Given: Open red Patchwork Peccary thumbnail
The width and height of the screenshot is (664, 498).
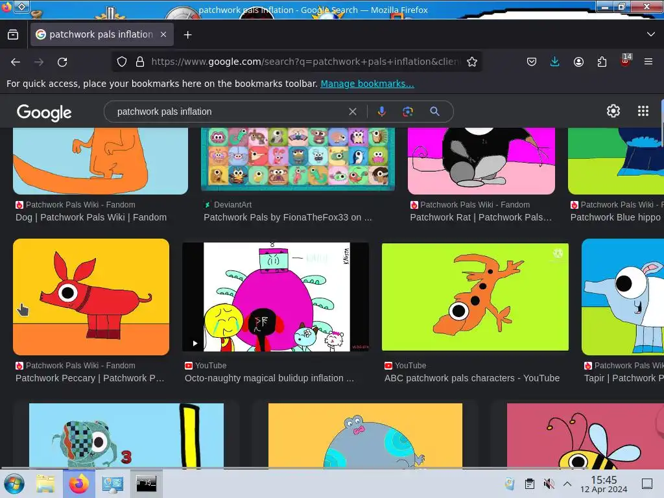Looking at the screenshot, I should click(91, 297).
